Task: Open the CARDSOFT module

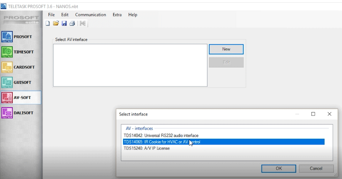Action: tap(21, 67)
